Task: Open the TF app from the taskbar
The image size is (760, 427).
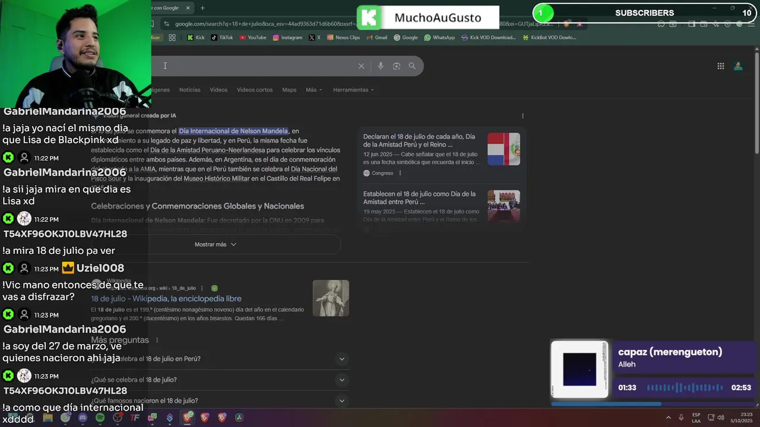Action: 135,418
